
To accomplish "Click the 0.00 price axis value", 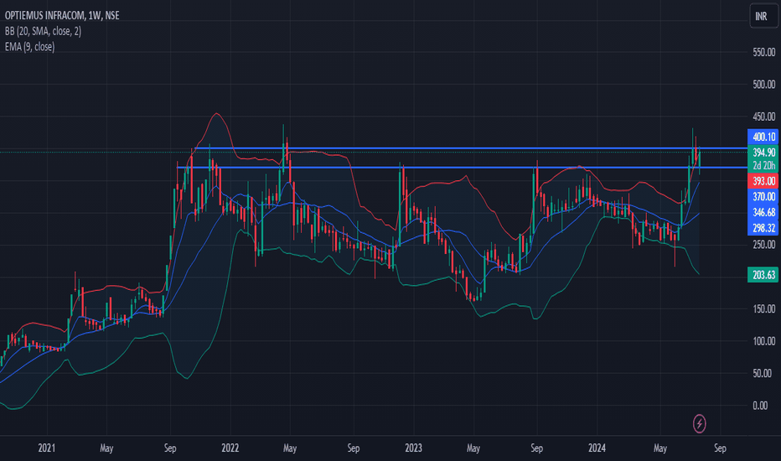I will click(x=760, y=406).
